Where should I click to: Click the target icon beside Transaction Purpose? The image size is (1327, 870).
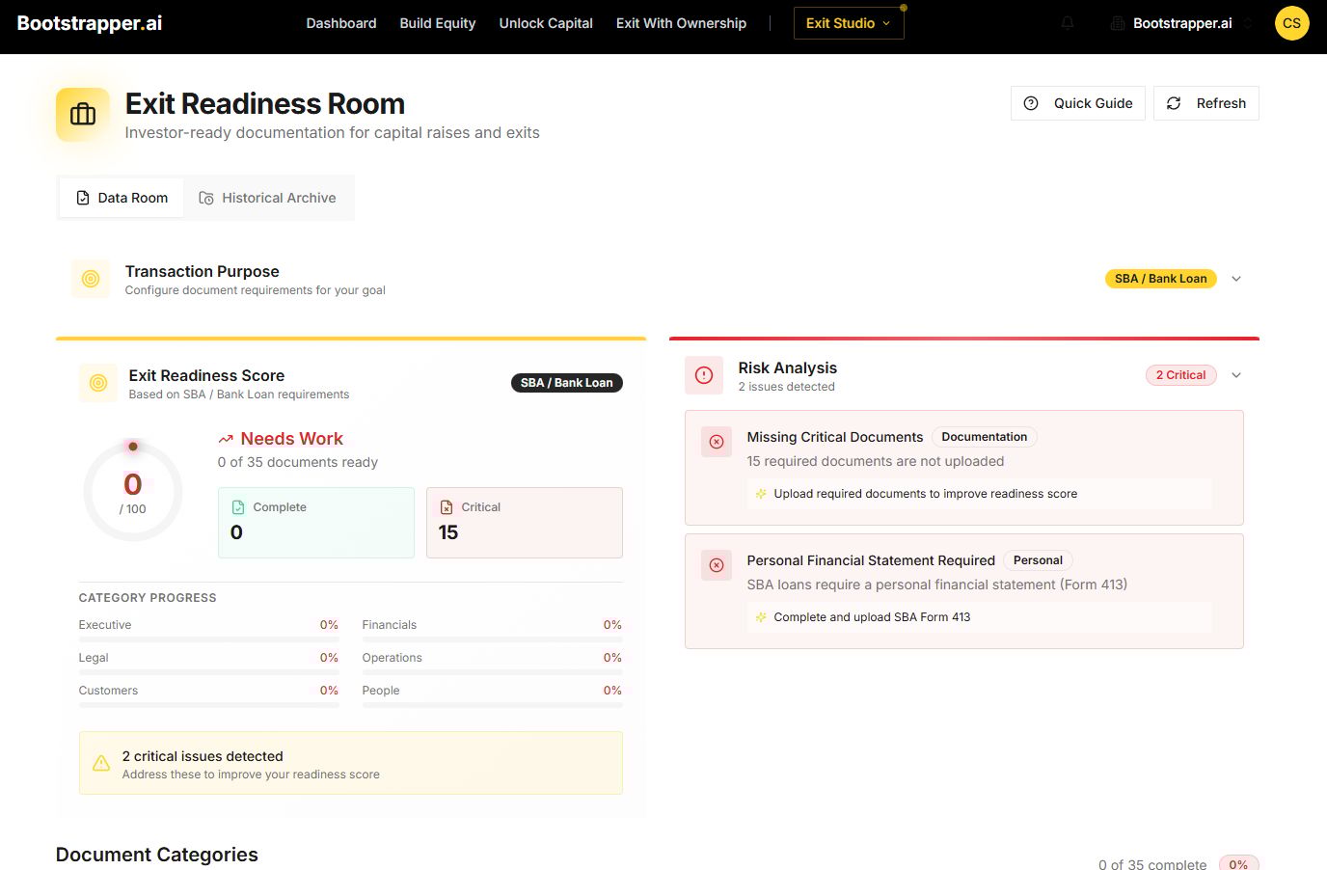(91, 279)
